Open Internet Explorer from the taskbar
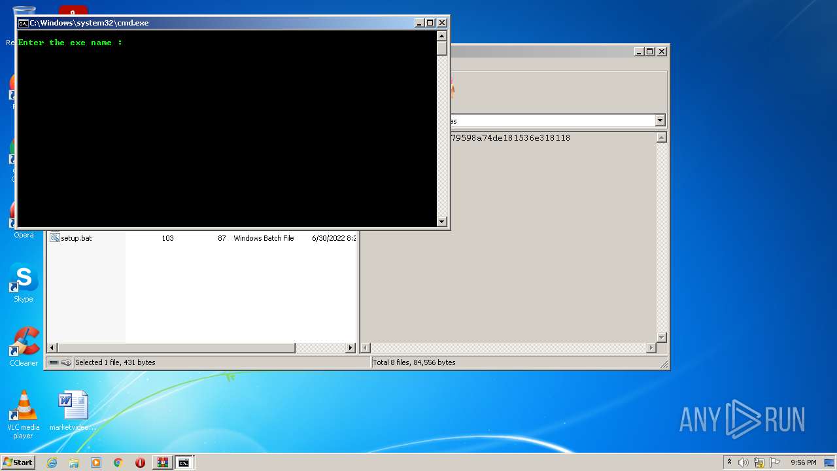 52,462
